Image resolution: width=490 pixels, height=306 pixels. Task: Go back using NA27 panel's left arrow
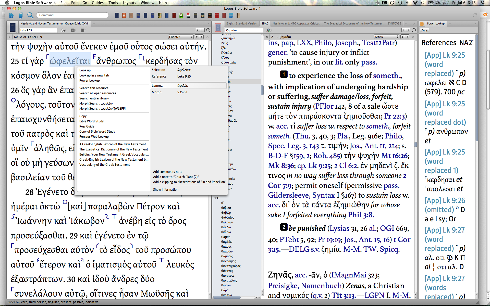coord(198,30)
